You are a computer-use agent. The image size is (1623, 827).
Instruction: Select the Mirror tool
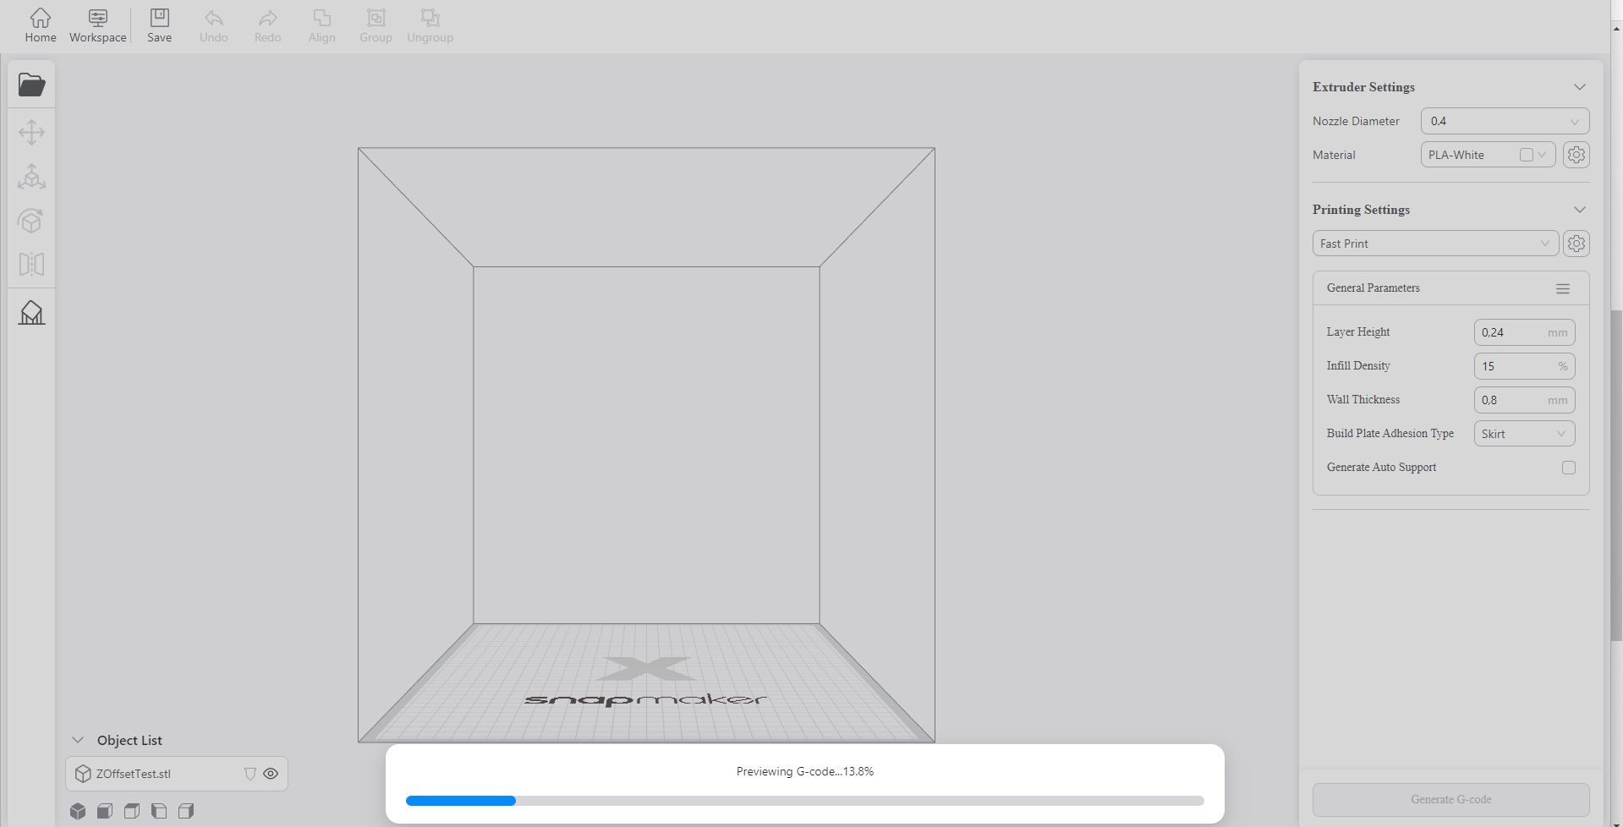coord(31,265)
